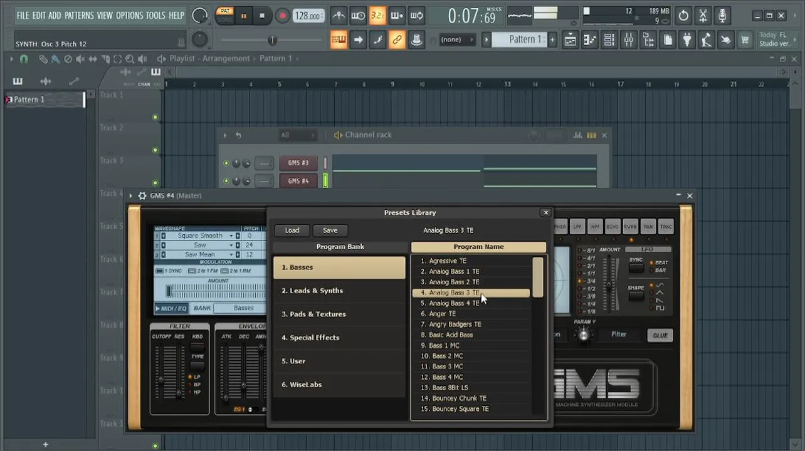Open the PATTERNS menu
This screenshot has height=451, width=805.
[79, 16]
